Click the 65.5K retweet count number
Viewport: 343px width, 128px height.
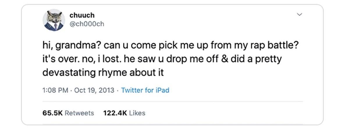[x=53, y=113]
